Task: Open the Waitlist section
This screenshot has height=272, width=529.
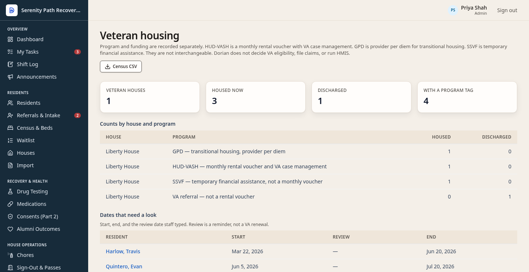Action: (x=44, y=140)
